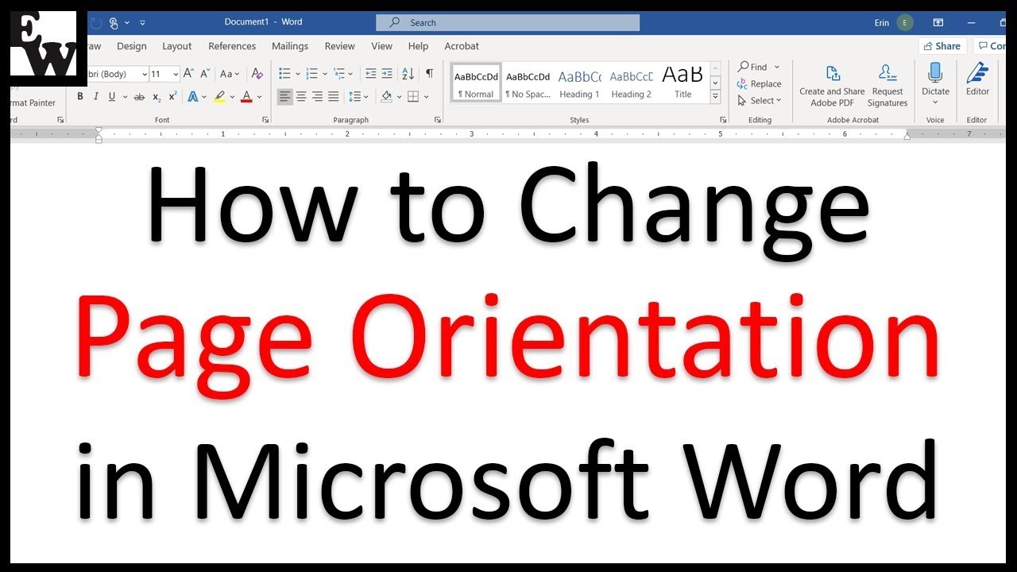
Task: Open the Design tab
Action: pyautogui.click(x=132, y=46)
